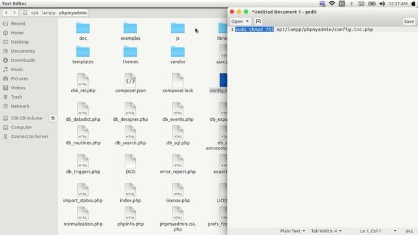This screenshot has width=418, height=235.
Task: Open the battery indicator menu
Action: (372, 3)
